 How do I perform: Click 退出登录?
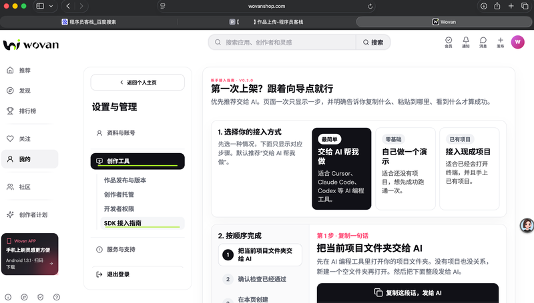point(138,274)
